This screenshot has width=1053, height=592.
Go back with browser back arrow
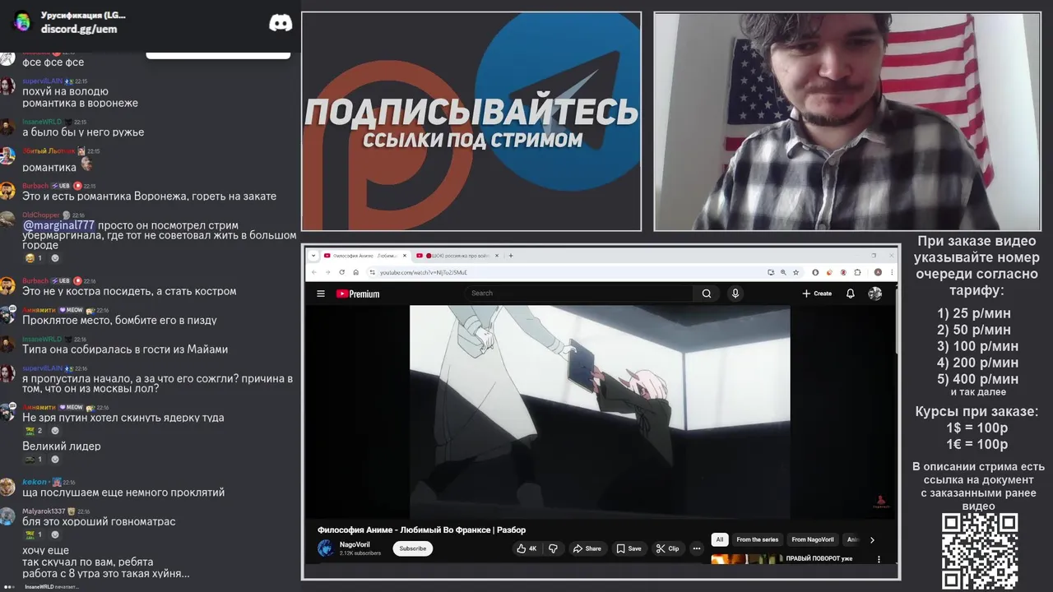[316, 272]
